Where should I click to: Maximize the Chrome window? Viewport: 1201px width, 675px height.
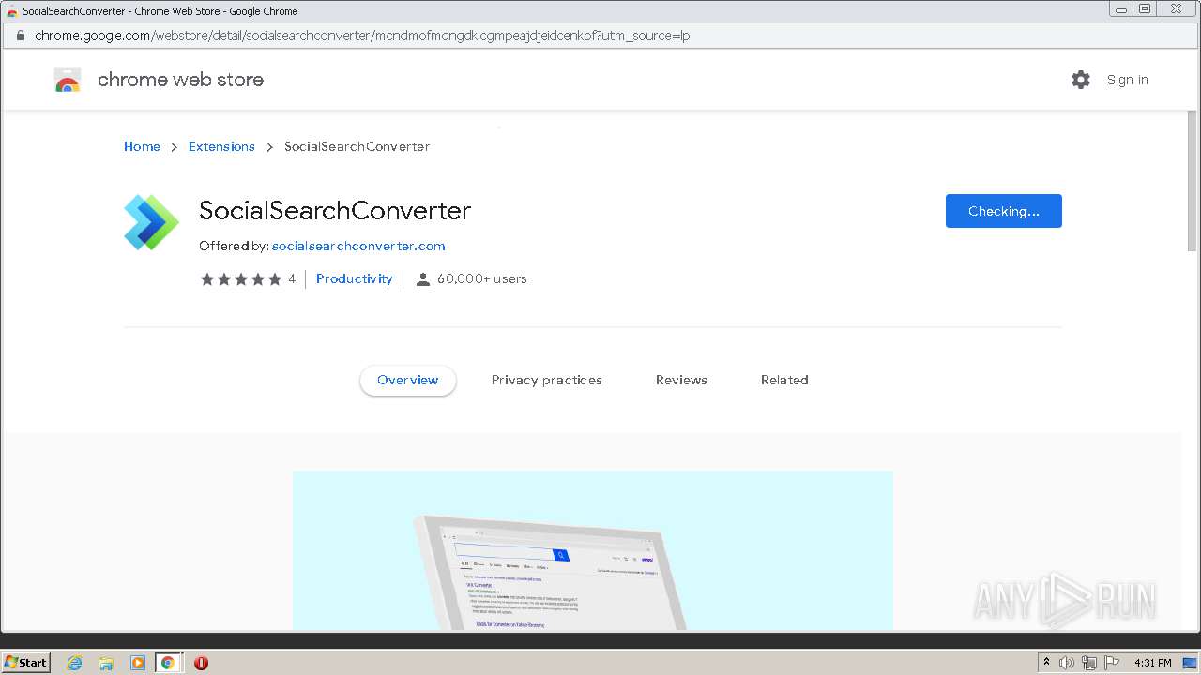point(1145,8)
